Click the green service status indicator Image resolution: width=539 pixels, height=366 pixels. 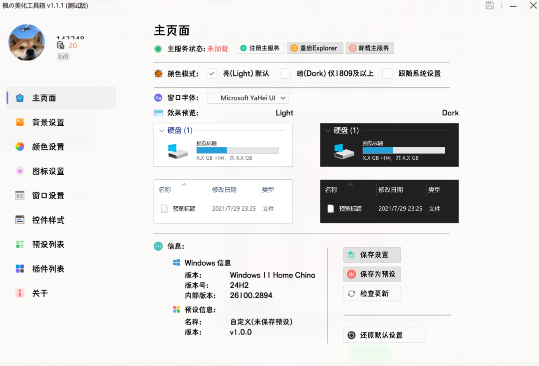[158, 49]
